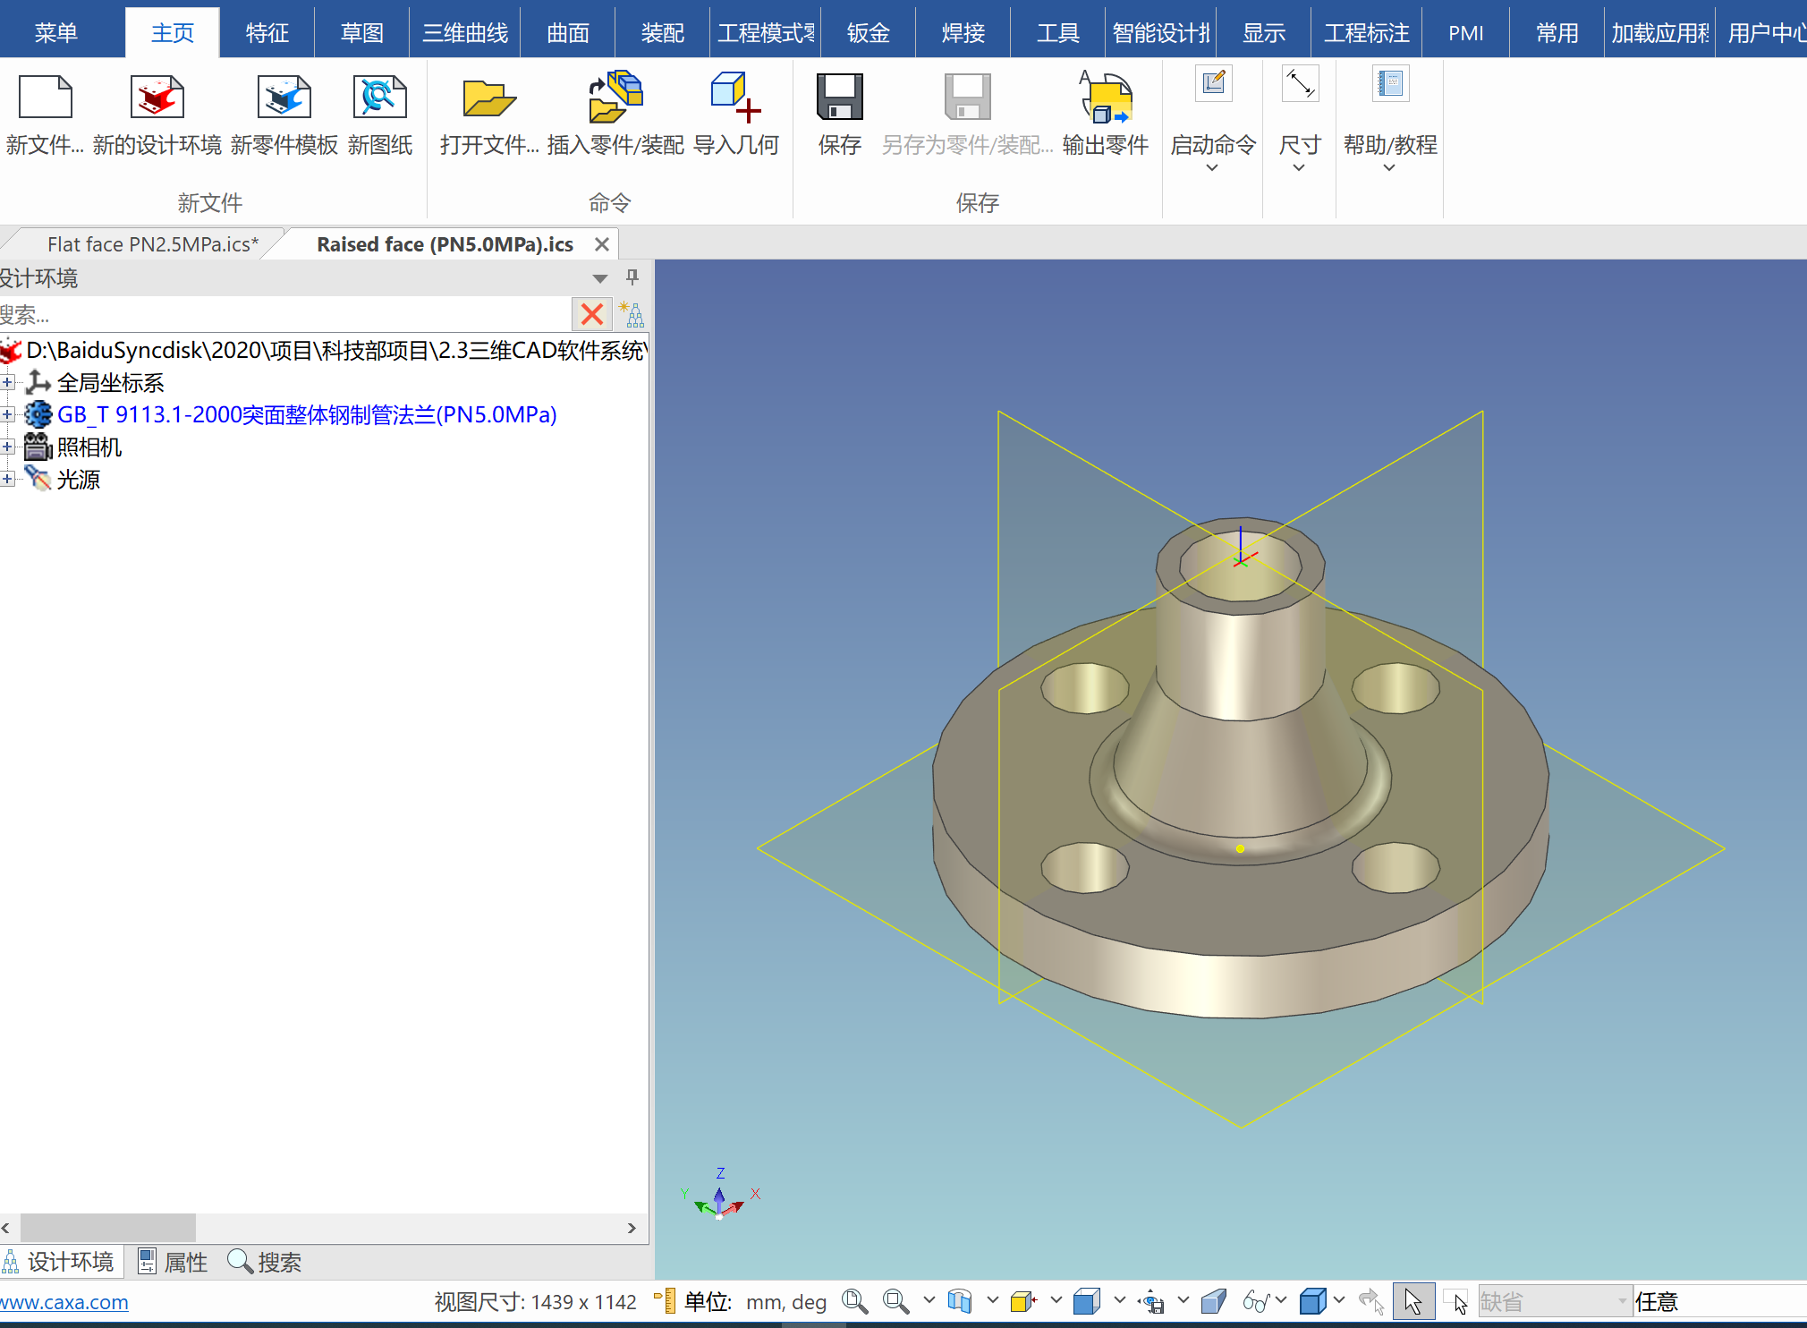Switch to the 特征 ribbon tab

(x=267, y=33)
